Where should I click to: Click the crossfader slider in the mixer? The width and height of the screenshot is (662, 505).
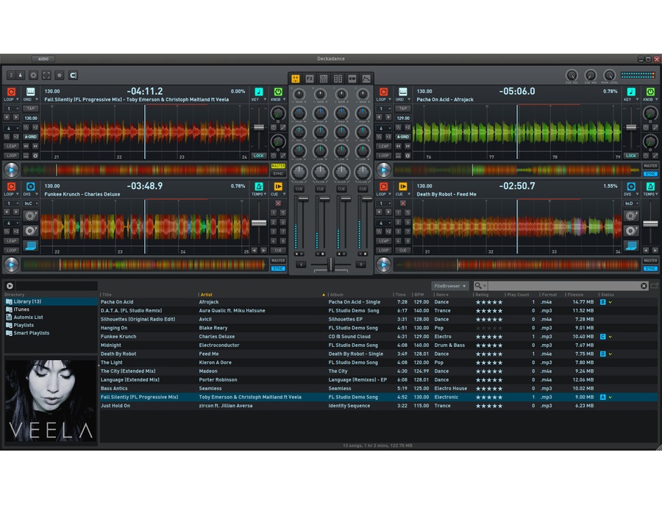click(x=330, y=264)
